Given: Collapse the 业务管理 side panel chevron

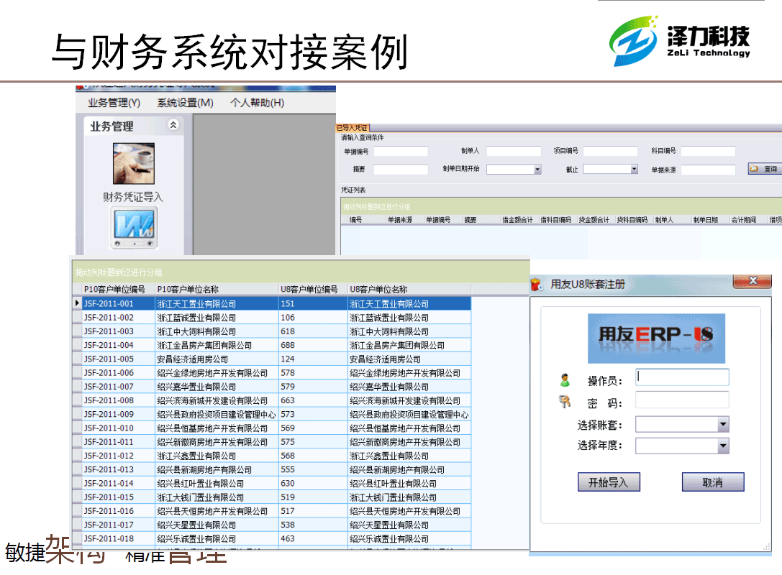Looking at the screenshot, I should click(173, 124).
